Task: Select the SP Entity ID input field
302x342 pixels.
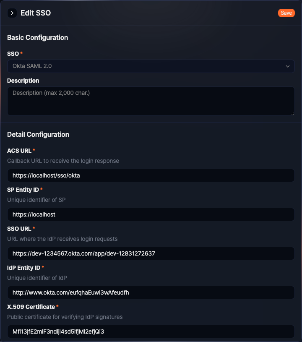Action: [151, 214]
